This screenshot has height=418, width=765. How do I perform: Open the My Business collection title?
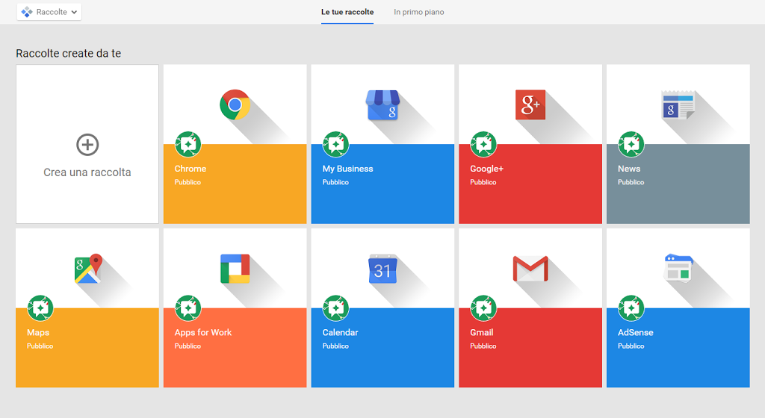click(x=347, y=169)
